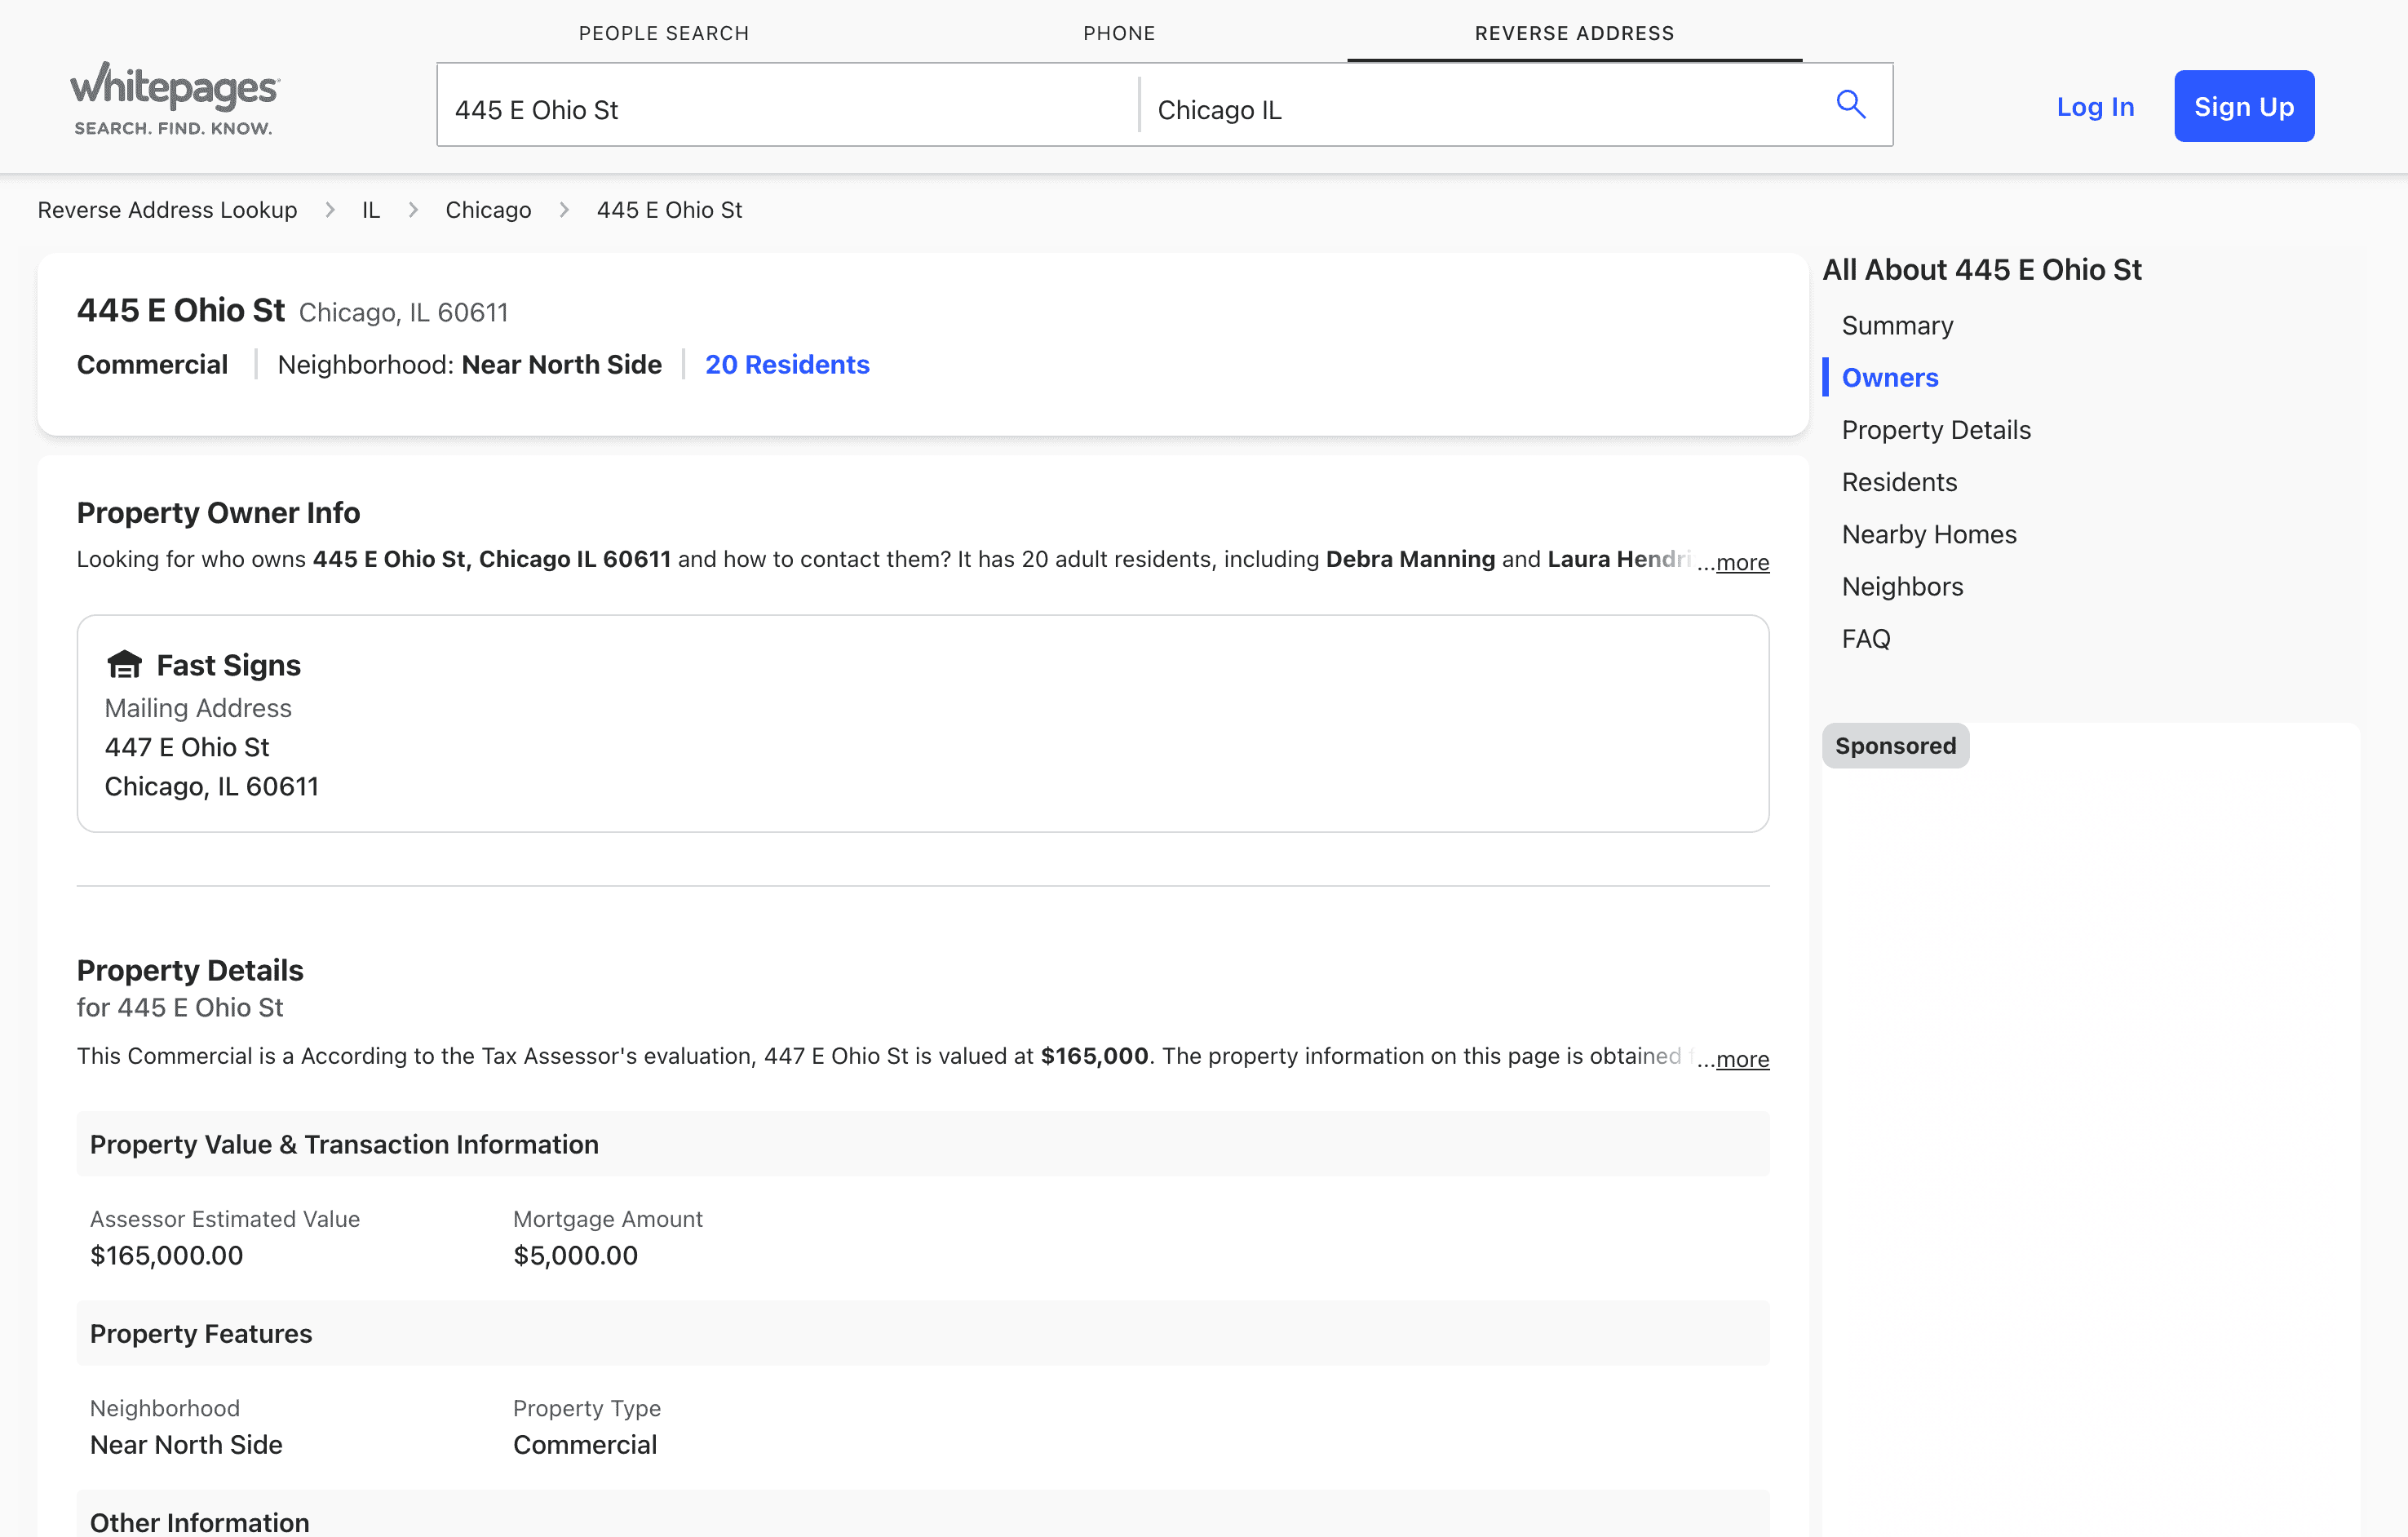The image size is (2408, 1537).
Task: Click the Whitepages logo
Action: [175, 98]
